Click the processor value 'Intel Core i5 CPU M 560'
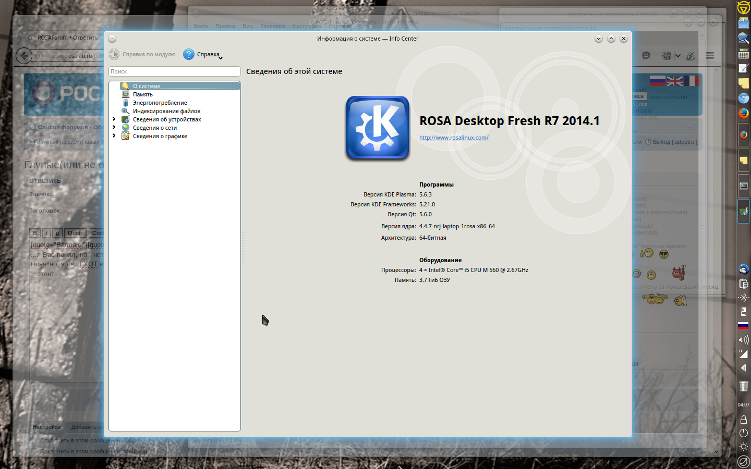Screen dimensions: 751x469 point(474,270)
